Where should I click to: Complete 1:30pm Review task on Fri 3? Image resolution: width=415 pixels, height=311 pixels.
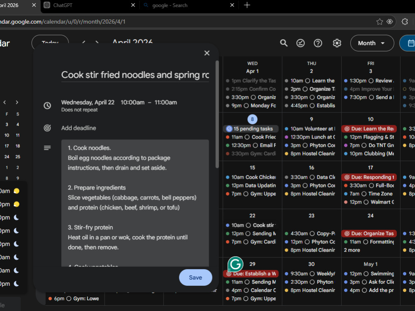(371, 81)
